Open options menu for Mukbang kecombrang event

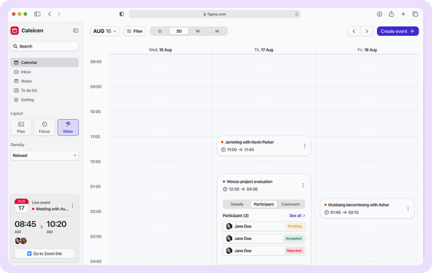[x=408, y=208]
